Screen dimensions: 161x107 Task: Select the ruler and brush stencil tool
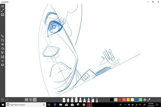click(x=3, y=52)
